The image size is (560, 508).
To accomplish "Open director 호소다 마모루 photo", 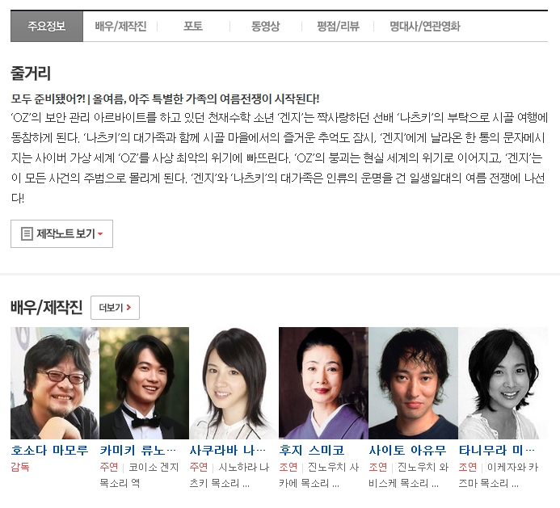I will click(x=55, y=383).
